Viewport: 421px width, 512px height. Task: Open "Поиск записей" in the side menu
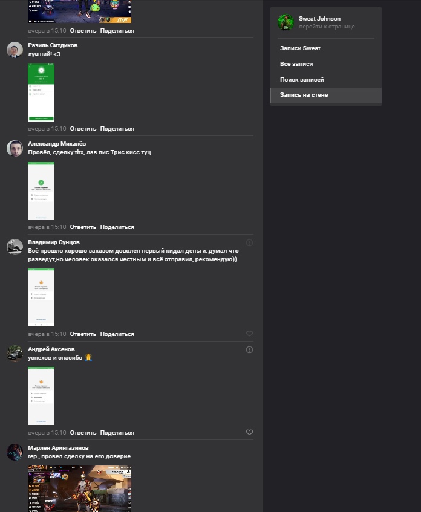(302, 79)
